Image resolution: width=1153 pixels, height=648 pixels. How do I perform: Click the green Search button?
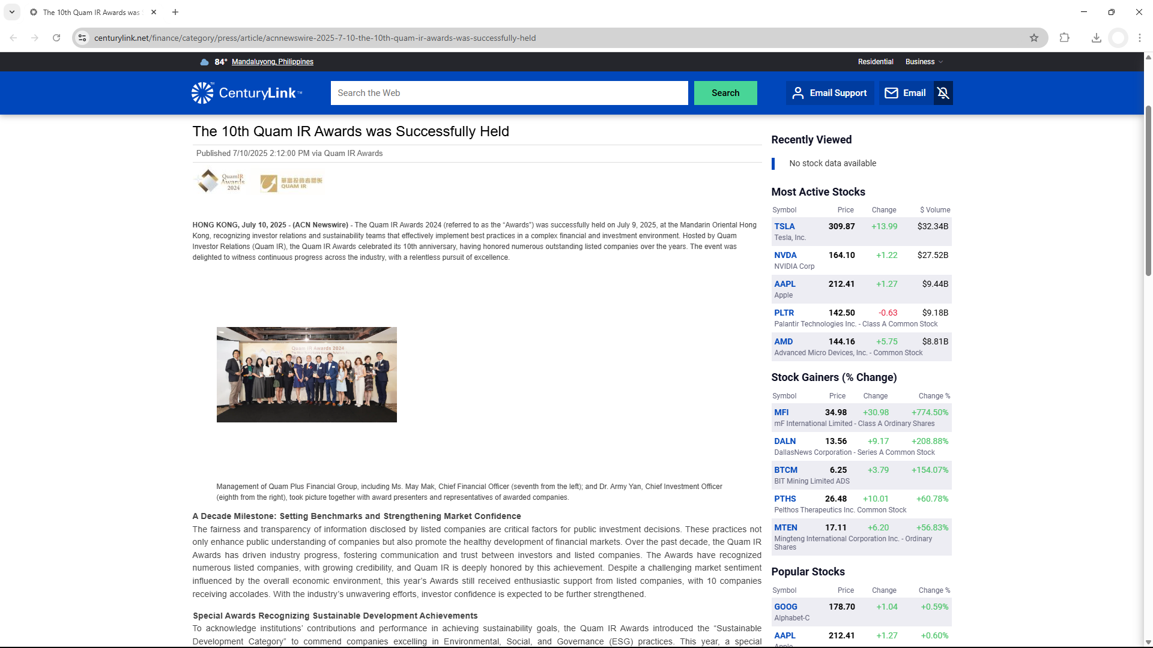coord(725,93)
